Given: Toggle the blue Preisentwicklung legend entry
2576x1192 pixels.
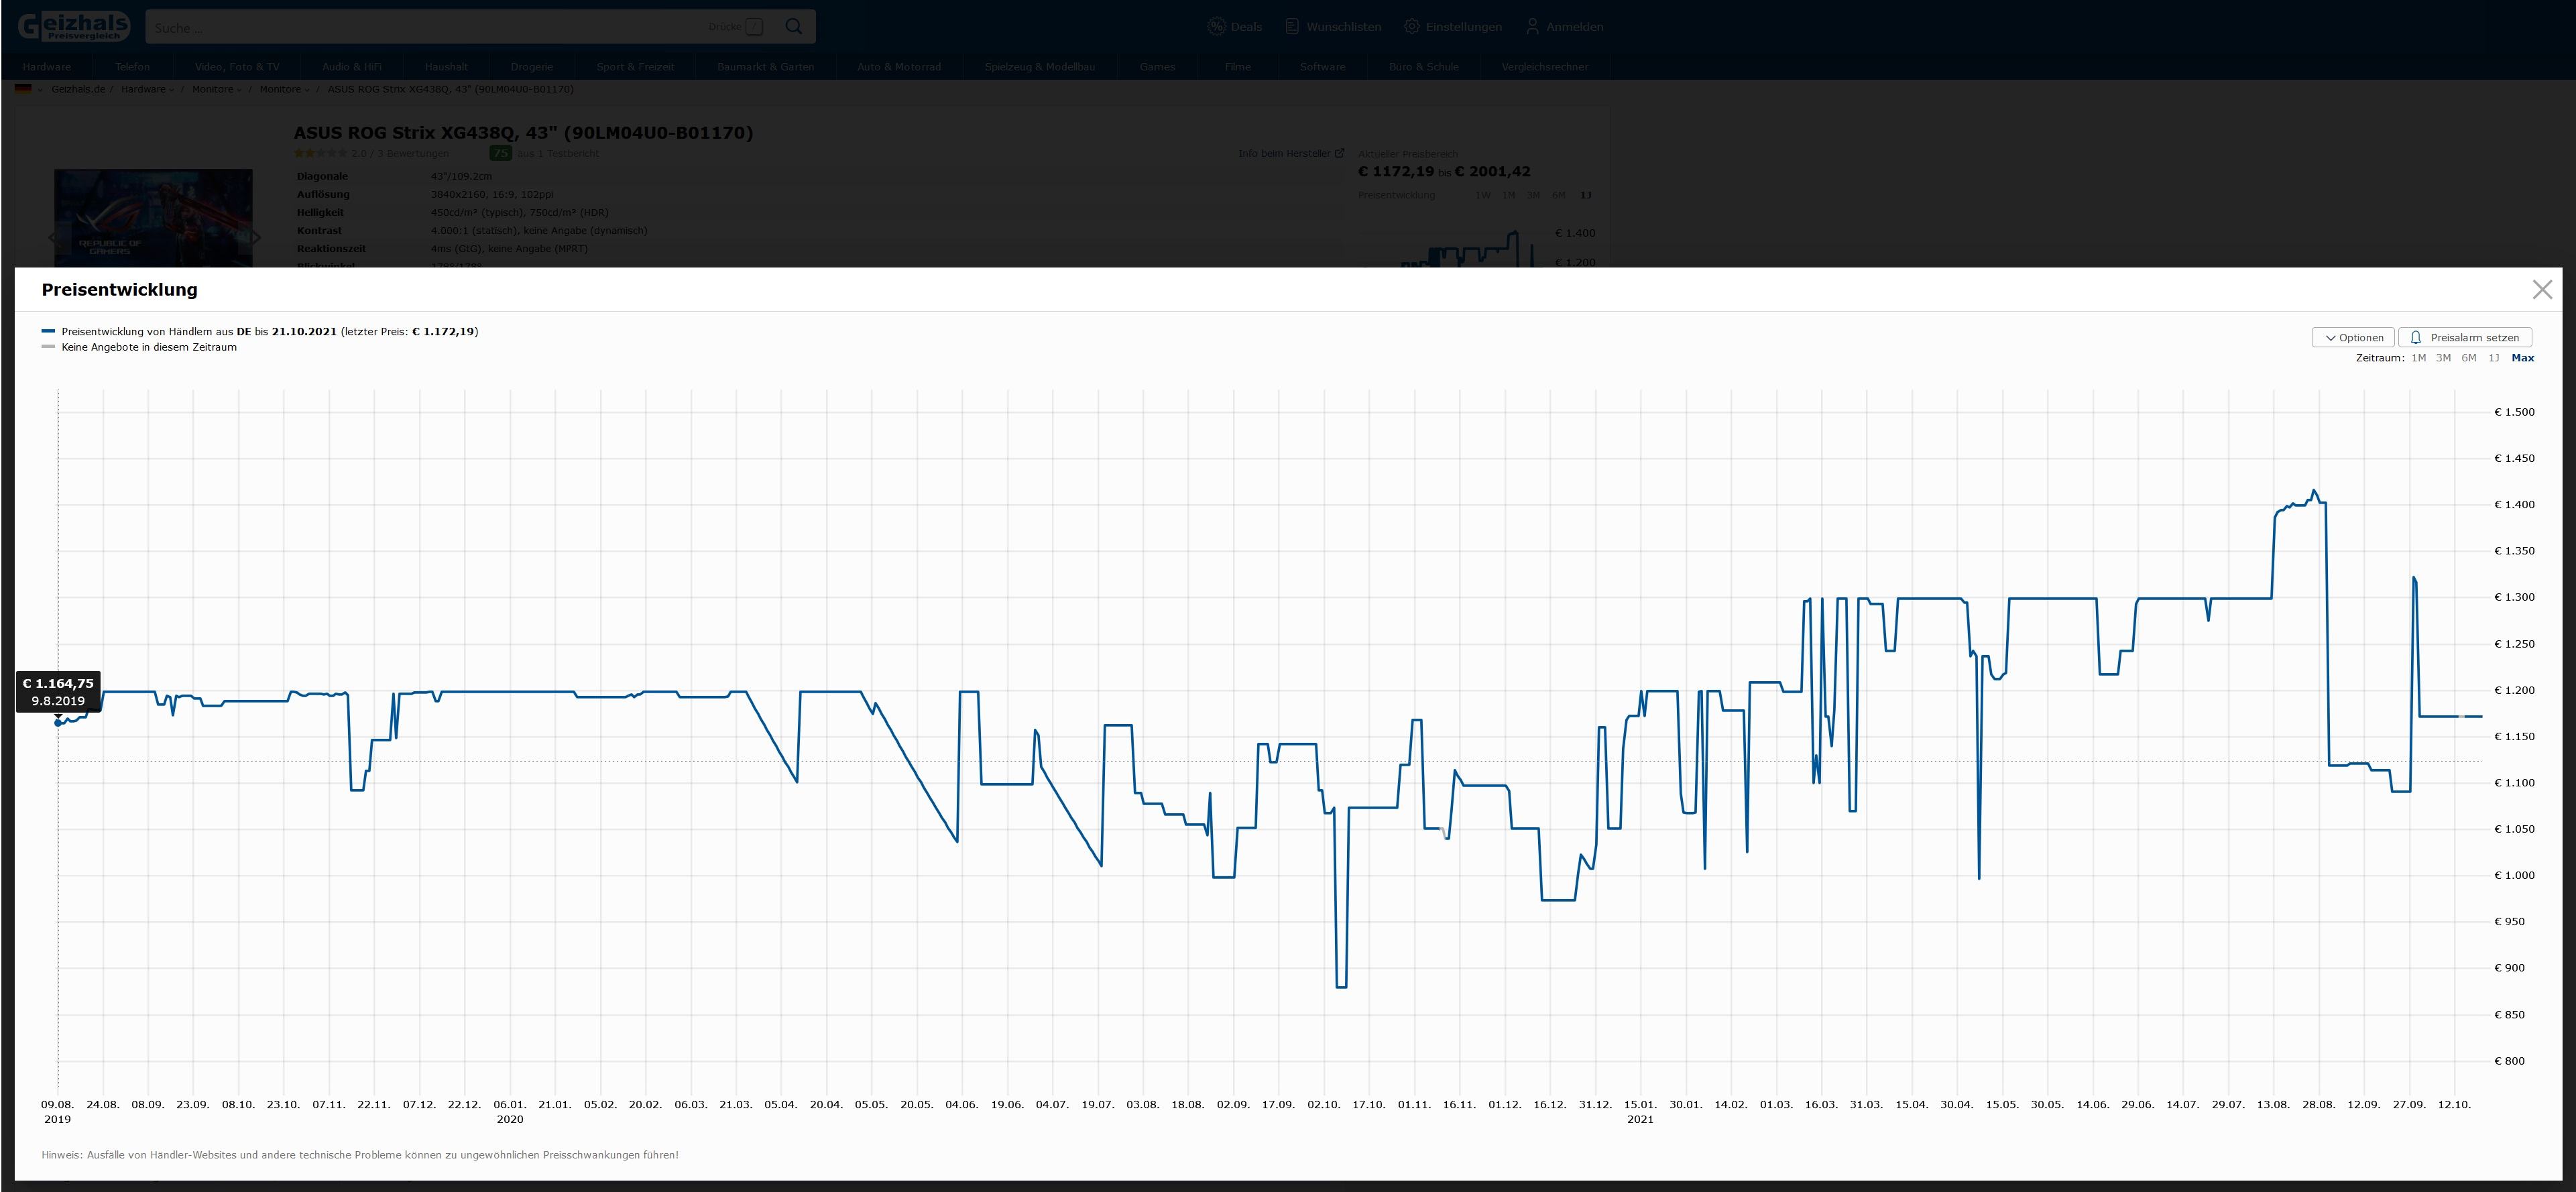Looking at the screenshot, I should pos(260,331).
